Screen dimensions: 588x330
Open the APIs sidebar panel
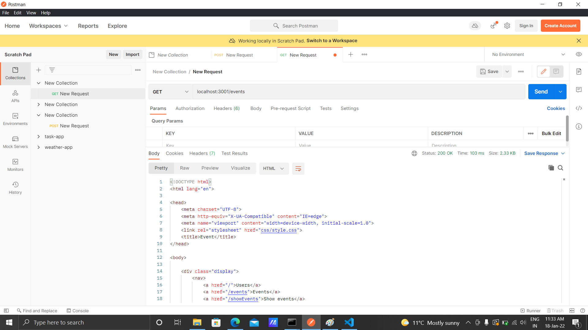tap(15, 97)
